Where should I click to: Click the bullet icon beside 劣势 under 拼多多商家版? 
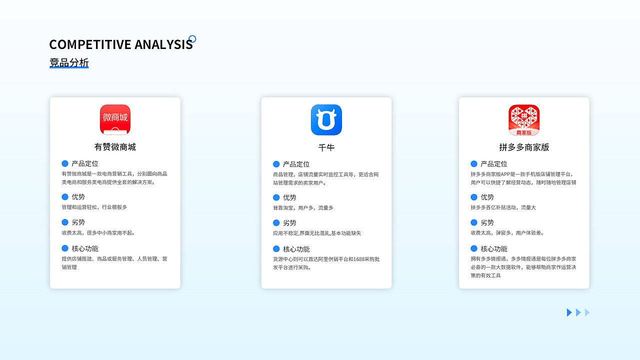click(473, 222)
